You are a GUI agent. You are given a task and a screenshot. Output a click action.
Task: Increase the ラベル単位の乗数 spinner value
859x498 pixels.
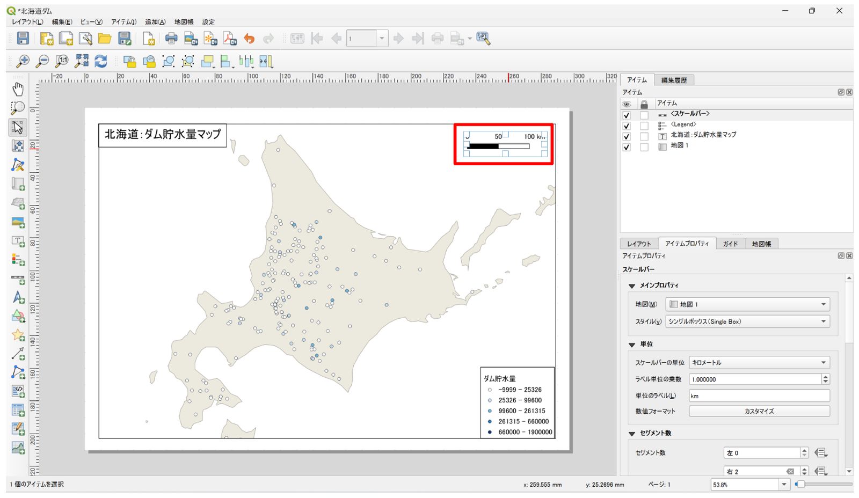coord(825,377)
